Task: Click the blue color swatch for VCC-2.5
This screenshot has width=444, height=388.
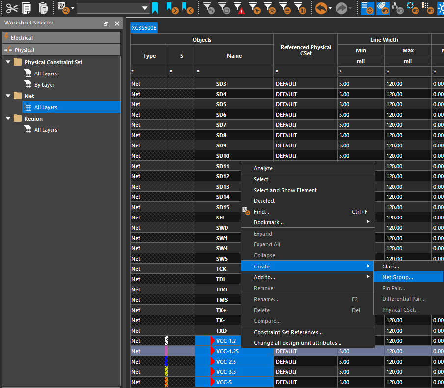Action: click(x=166, y=362)
